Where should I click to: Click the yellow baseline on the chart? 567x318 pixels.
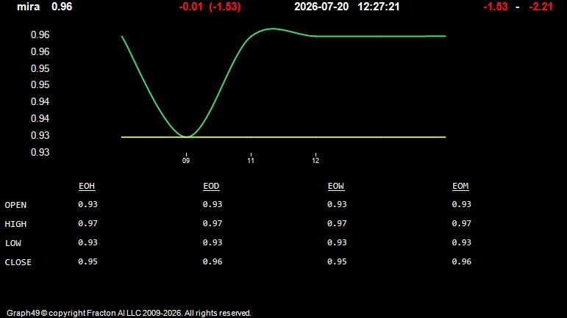pyautogui.click(x=284, y=137)
